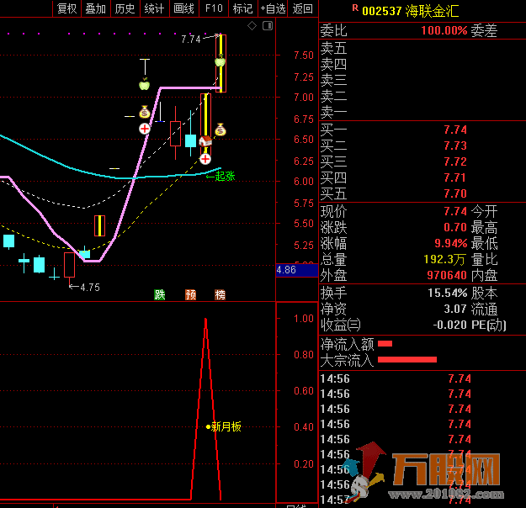
Task: Click the 新月板 indicator label
Action: click(226, 426)
